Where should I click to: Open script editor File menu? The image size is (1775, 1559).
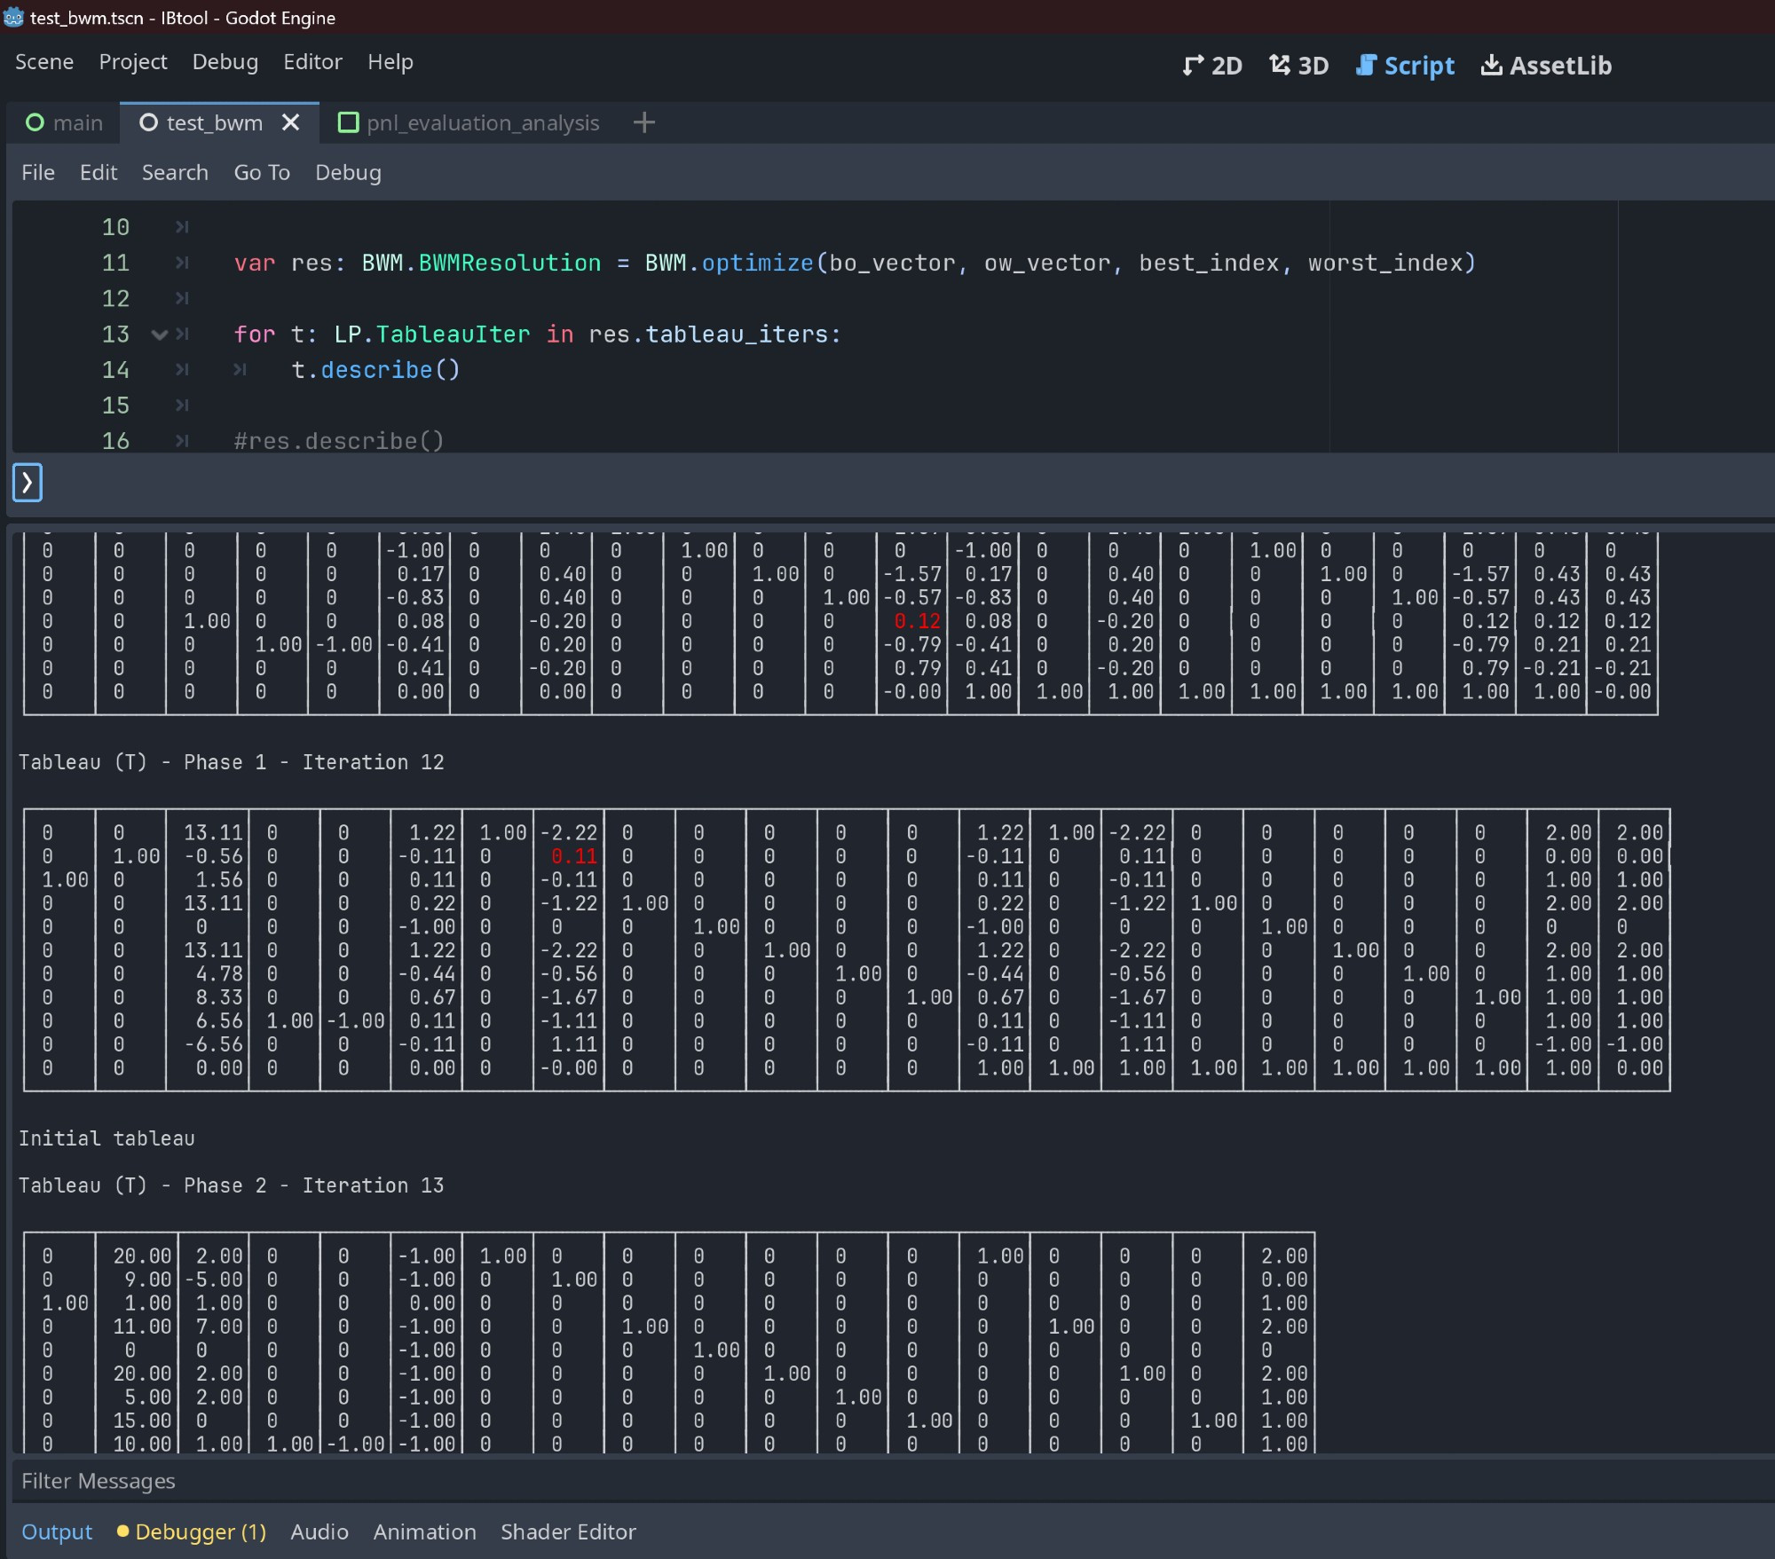coord(38,173)
